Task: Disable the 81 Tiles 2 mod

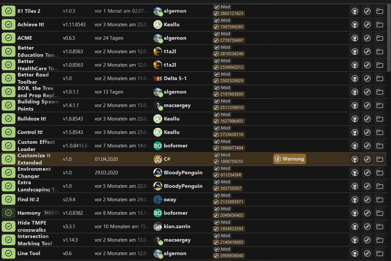Action: (x=9, y=11)
